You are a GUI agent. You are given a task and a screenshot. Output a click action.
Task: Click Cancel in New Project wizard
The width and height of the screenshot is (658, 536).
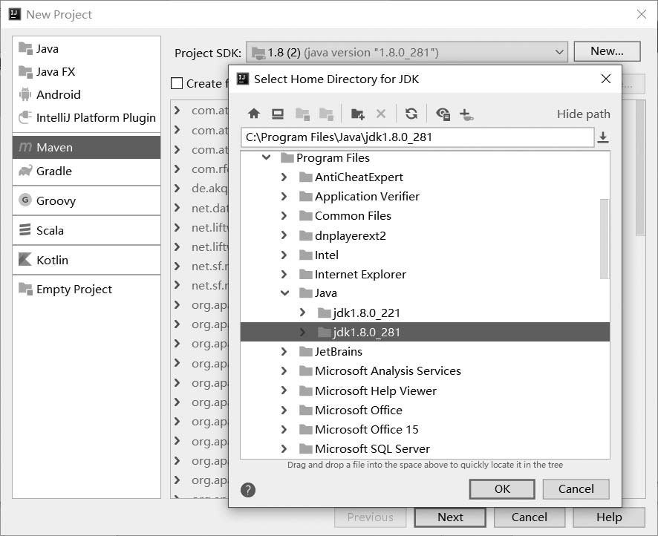pos(530,517)
